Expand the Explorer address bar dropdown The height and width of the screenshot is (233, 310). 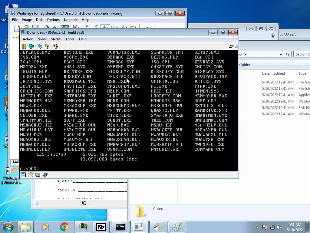pyautogui.click(x=281, y=54)
